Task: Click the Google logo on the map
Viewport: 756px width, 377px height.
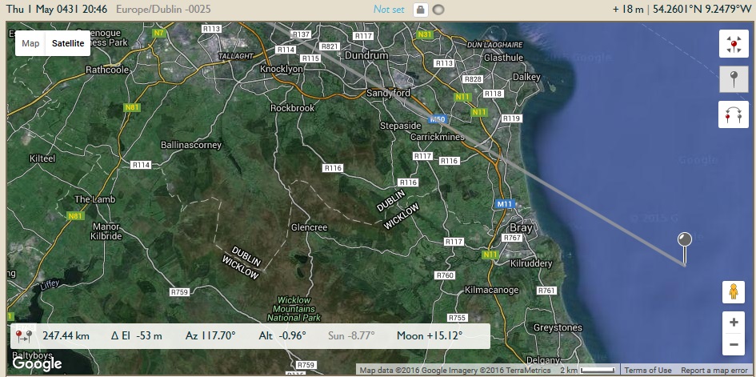Action: click(37, 363)
